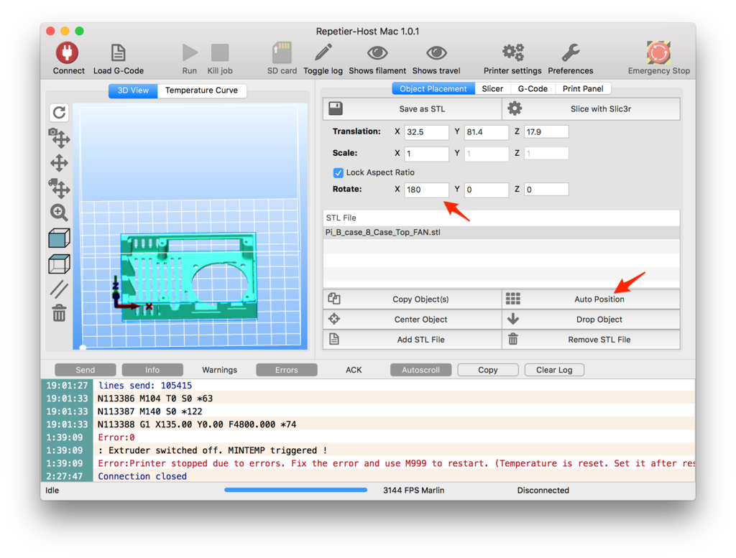Open the SD card icon
Screen dimensions: 736x558
pyautogui.click(x=282, y=52)
